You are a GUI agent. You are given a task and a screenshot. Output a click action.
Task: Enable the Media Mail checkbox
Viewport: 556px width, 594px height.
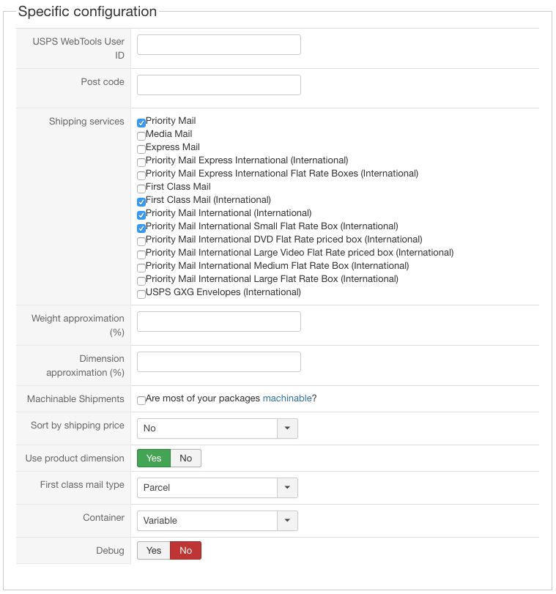[141, 136]
